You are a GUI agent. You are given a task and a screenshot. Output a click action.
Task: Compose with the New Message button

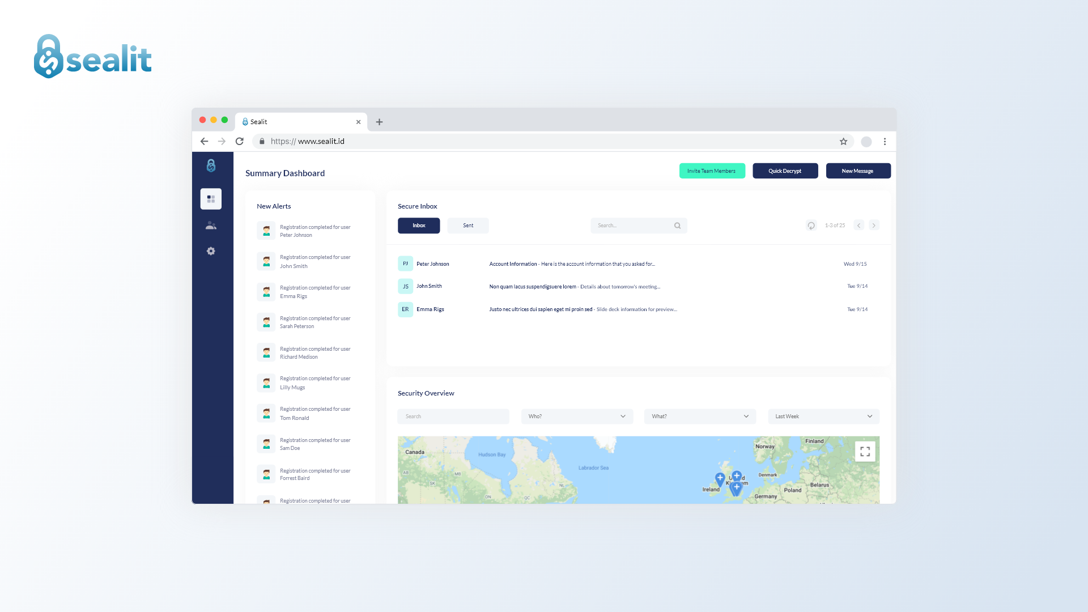click(x=858, y=171)
